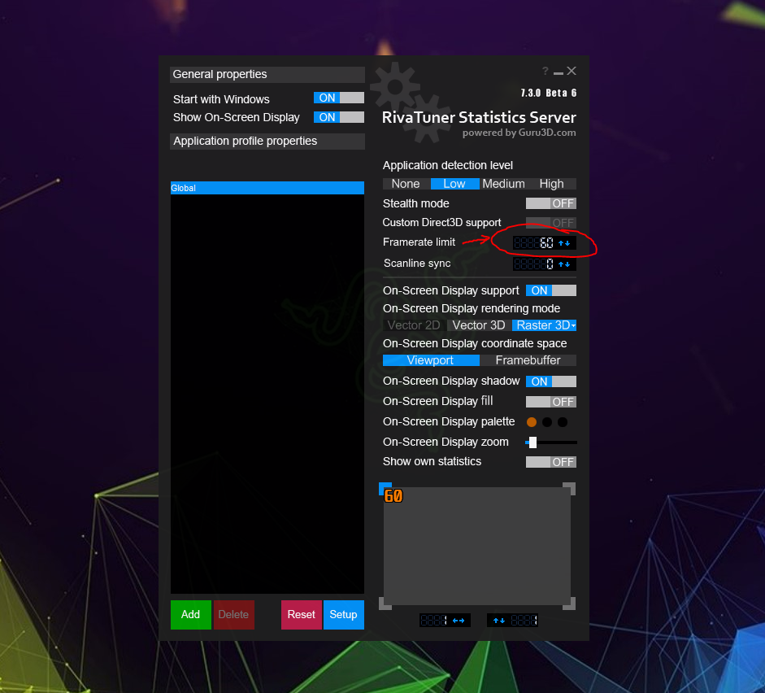Click the green Add button
765x693 pixels.
click(x=191, y=614)
